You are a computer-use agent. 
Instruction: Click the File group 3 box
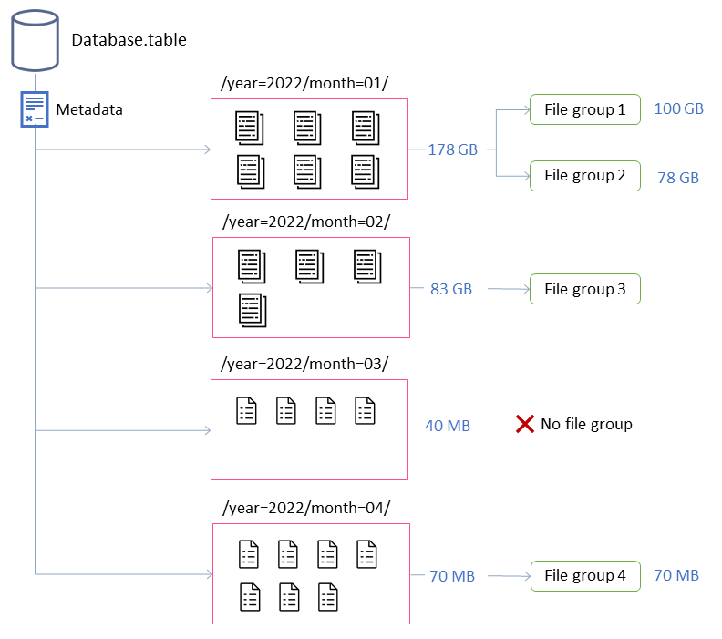tap(585, 290)
